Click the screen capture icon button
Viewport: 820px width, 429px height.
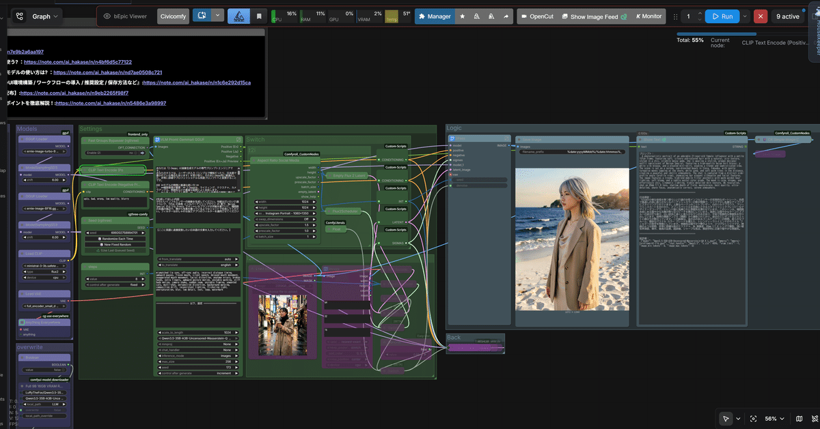click(202, 16)
